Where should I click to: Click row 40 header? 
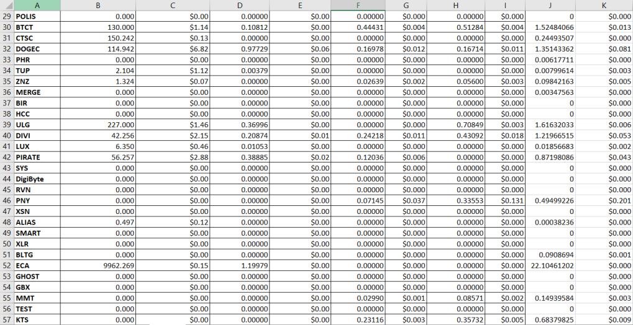pyautogui.click(x=7, y=136)
